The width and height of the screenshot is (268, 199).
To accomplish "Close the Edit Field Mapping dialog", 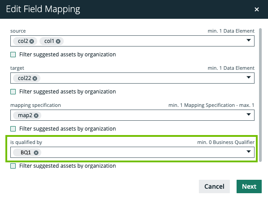I will 256,9.
